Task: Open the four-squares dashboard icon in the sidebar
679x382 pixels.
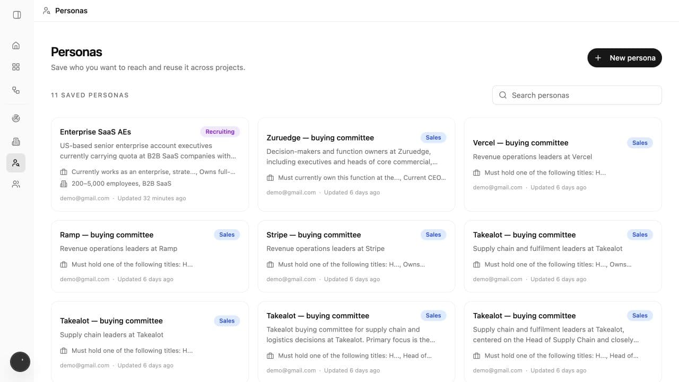Action: pyautogui.click(x=16, y=67)
